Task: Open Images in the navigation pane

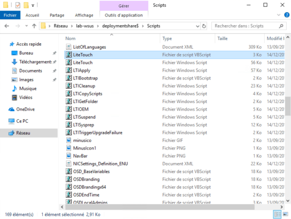Action: (x=26, y=79)
